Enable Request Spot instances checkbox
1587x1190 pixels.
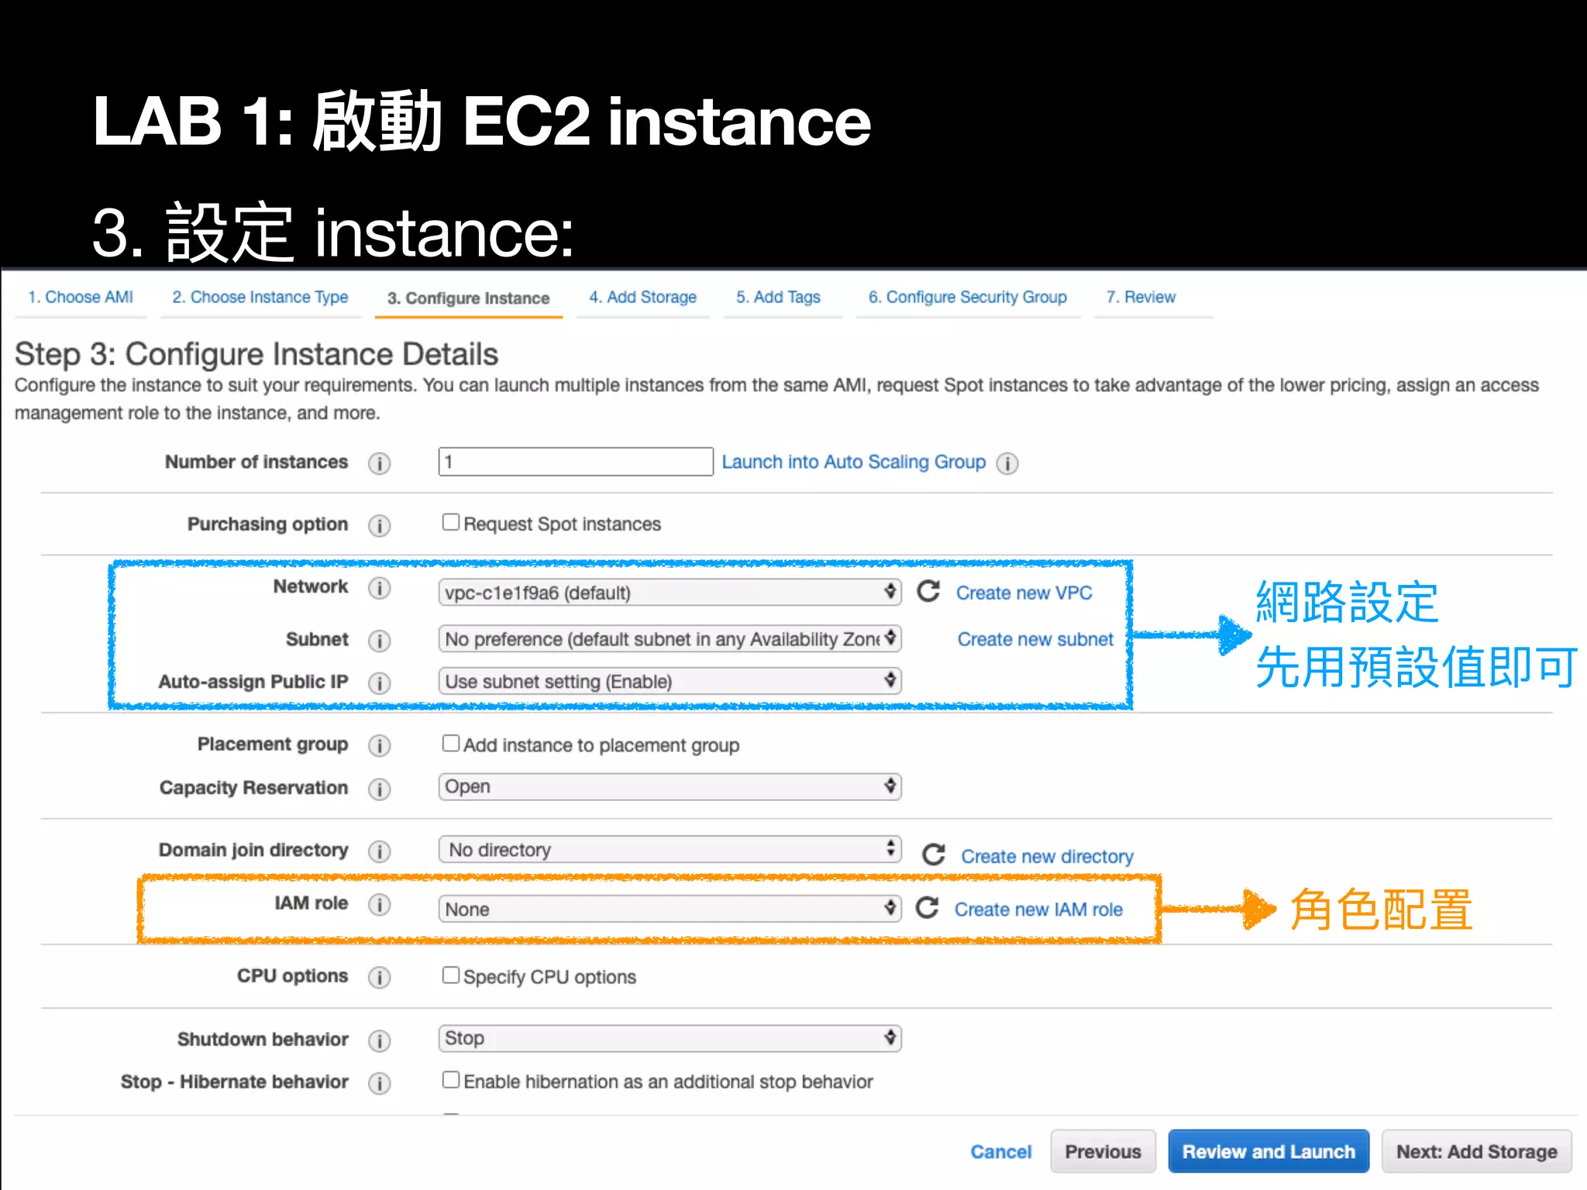point(451,522)
